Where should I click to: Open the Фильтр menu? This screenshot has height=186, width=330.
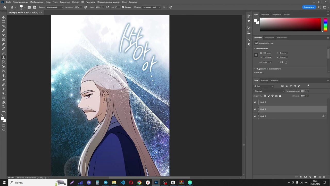(76, 2)
